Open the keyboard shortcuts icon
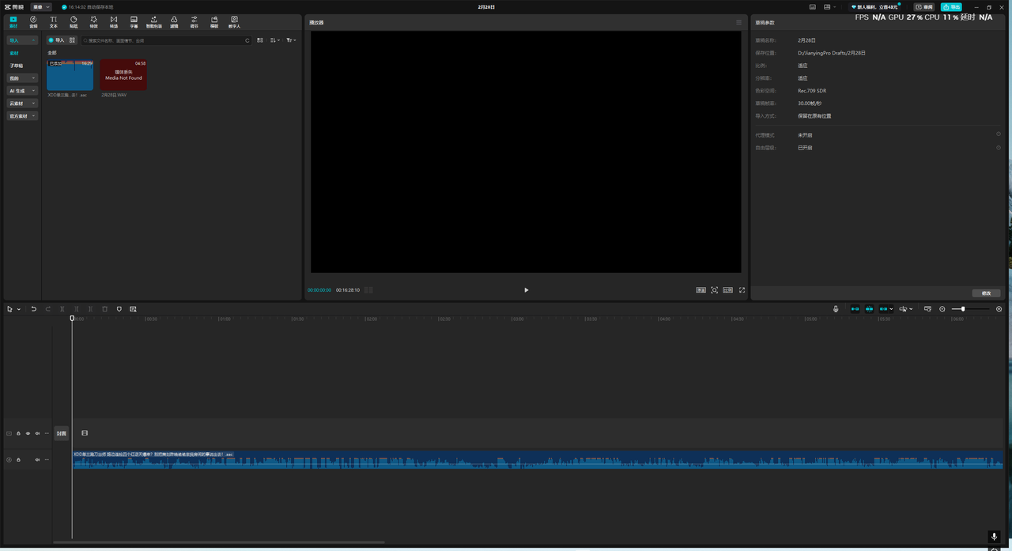 [x=812, y=7]
